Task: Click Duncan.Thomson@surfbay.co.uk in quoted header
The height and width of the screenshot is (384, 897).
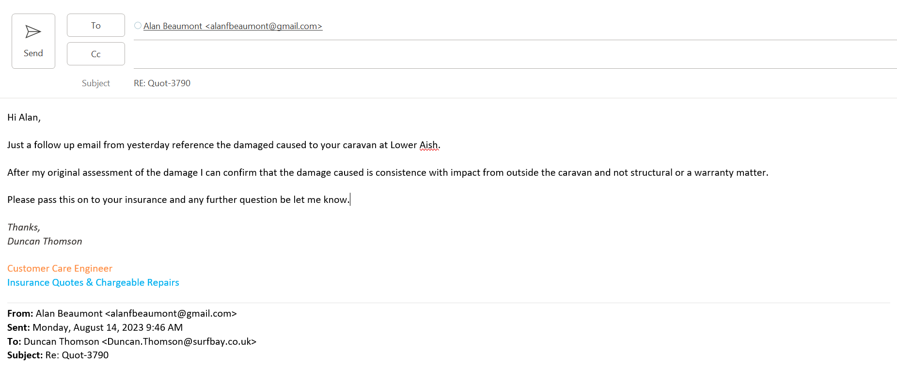Action: 179,342
